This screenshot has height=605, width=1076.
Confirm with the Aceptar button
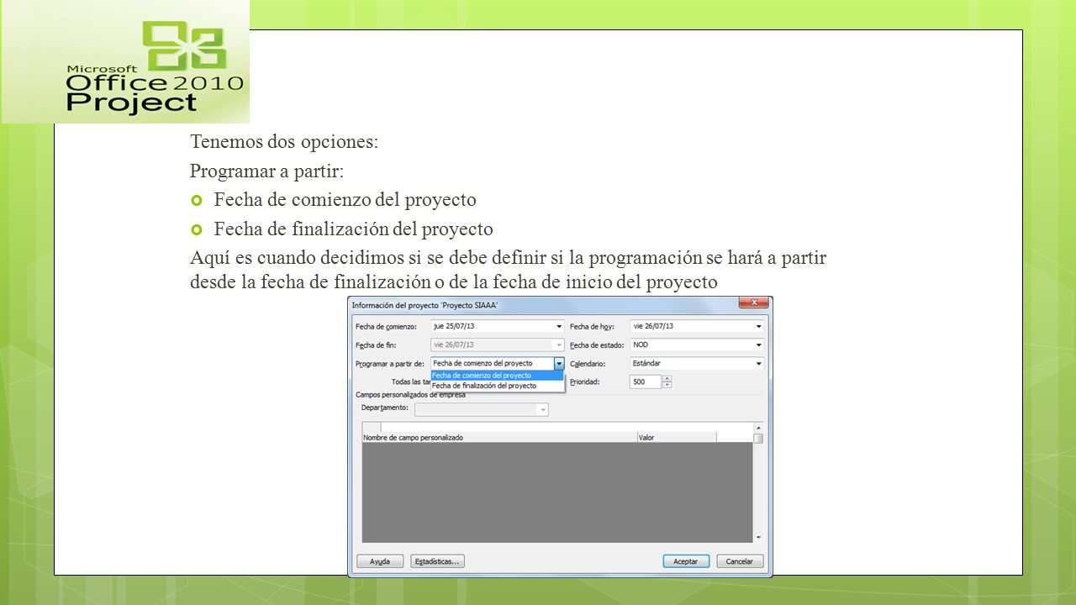[x=686, y=561]
